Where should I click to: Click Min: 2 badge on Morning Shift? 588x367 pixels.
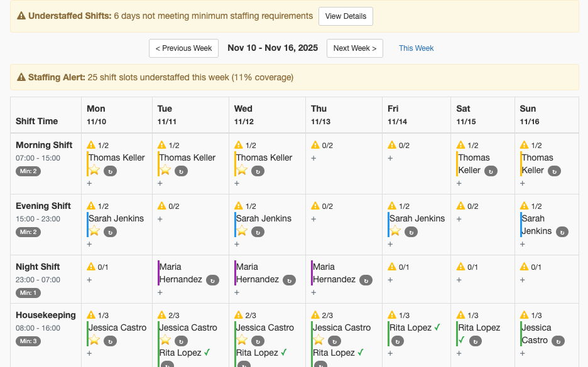point(28,171)
